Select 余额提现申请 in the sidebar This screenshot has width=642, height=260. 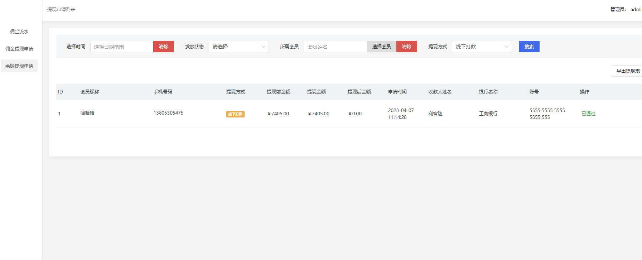click(x=19, y=66)
